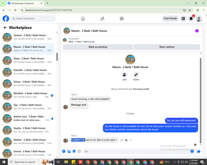Open more menu on Mason's message
This screenshot has height=165, width=207.
(131, 140)
